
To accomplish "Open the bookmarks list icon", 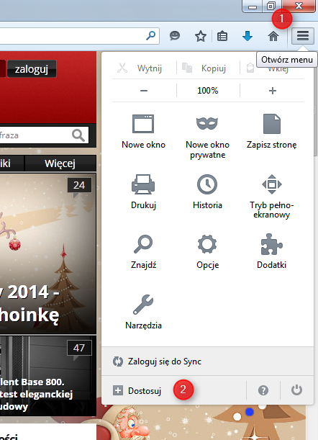I will point(222,36).
